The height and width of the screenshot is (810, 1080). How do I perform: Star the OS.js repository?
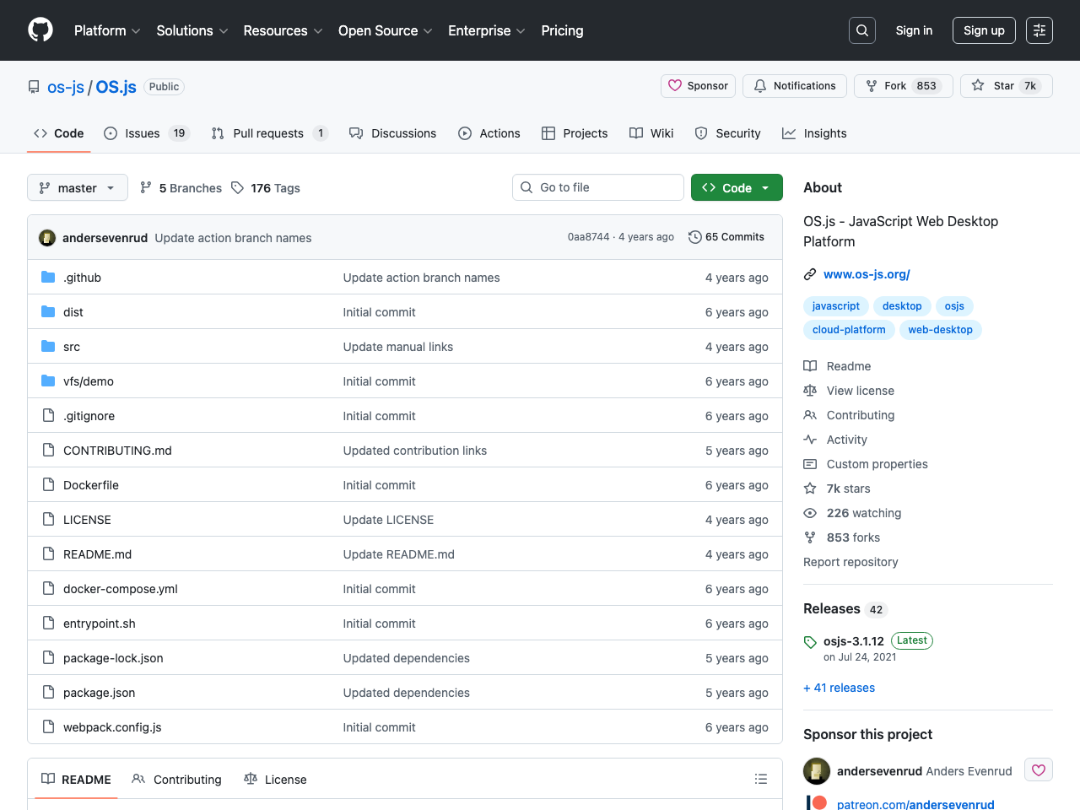tap(1005, 85)
